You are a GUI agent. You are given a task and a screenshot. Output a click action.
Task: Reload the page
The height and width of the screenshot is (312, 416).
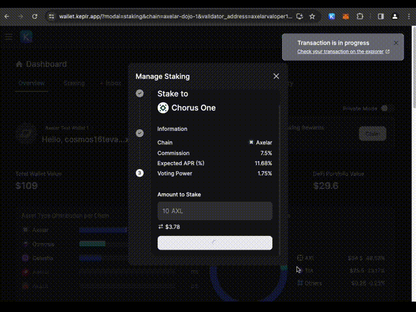pos(34,16)
